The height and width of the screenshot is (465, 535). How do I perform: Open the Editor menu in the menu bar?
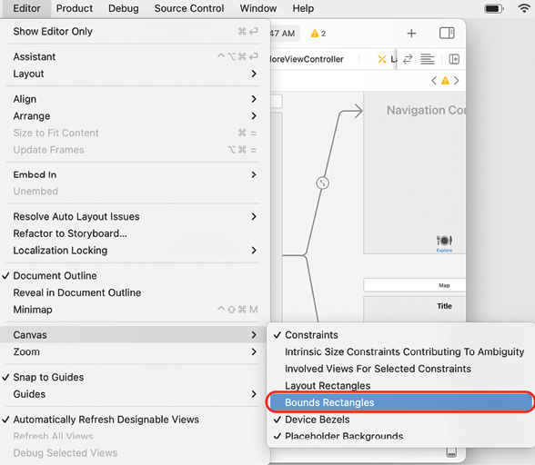[26, 8]
